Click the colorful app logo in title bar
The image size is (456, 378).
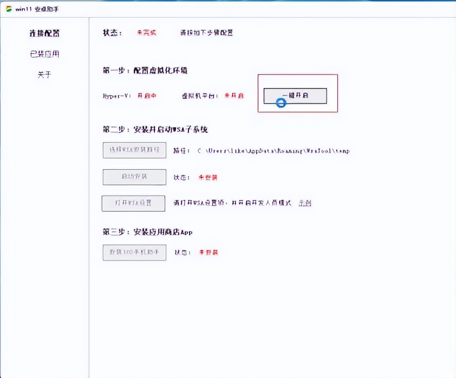click(8, 8)
